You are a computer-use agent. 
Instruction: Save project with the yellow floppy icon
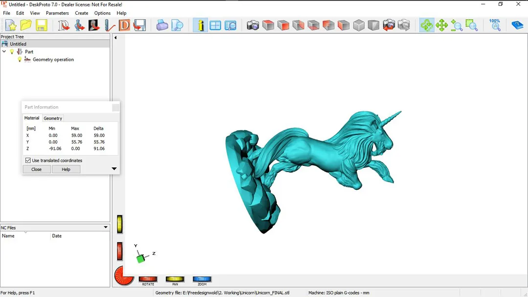coord(41,25)
